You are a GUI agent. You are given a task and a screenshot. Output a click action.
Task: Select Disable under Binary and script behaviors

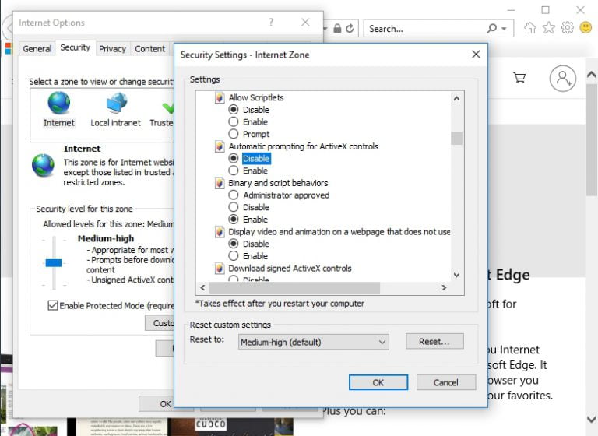234,207
